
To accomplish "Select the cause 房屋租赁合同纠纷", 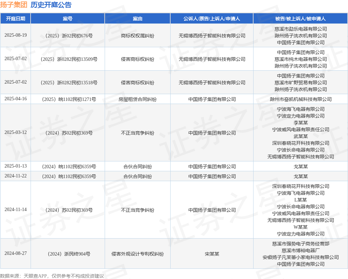I will (138, 99).
